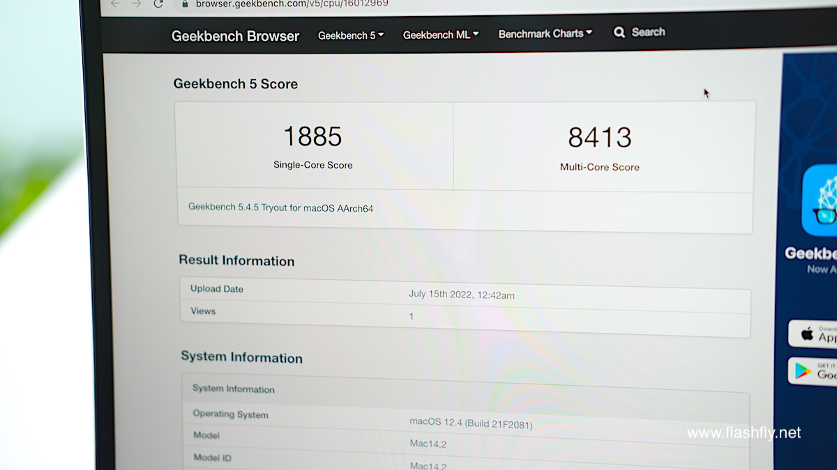The height and width of the screenshot is (470, 837).
Task: Reload the Geekbench results page
Action: pos(158,3)
